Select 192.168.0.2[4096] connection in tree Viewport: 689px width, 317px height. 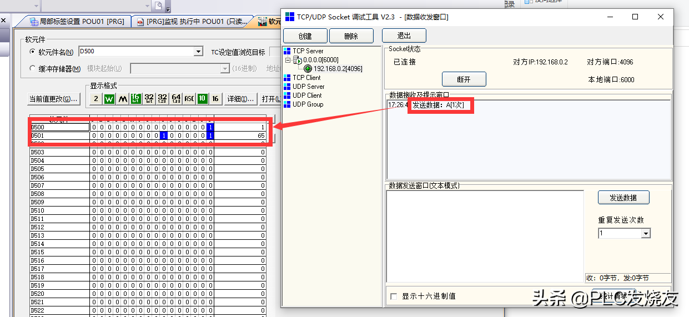(338, 69)
